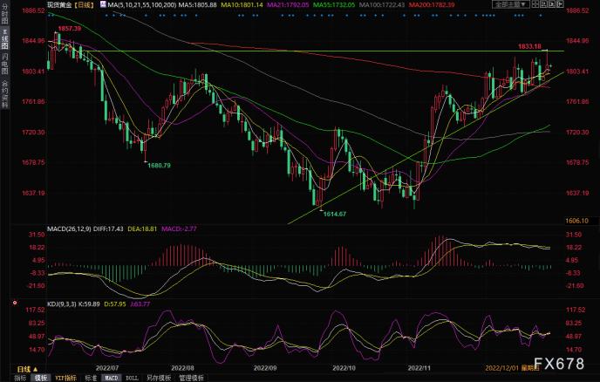Click the 现货黄金 chart title

[59, 5]
